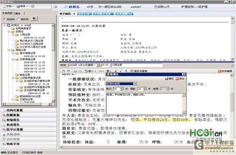The height and width of the screenshot is (155, 236).
Task: Open the smoking status dropdown in dialog
Action: pos(135,84)
